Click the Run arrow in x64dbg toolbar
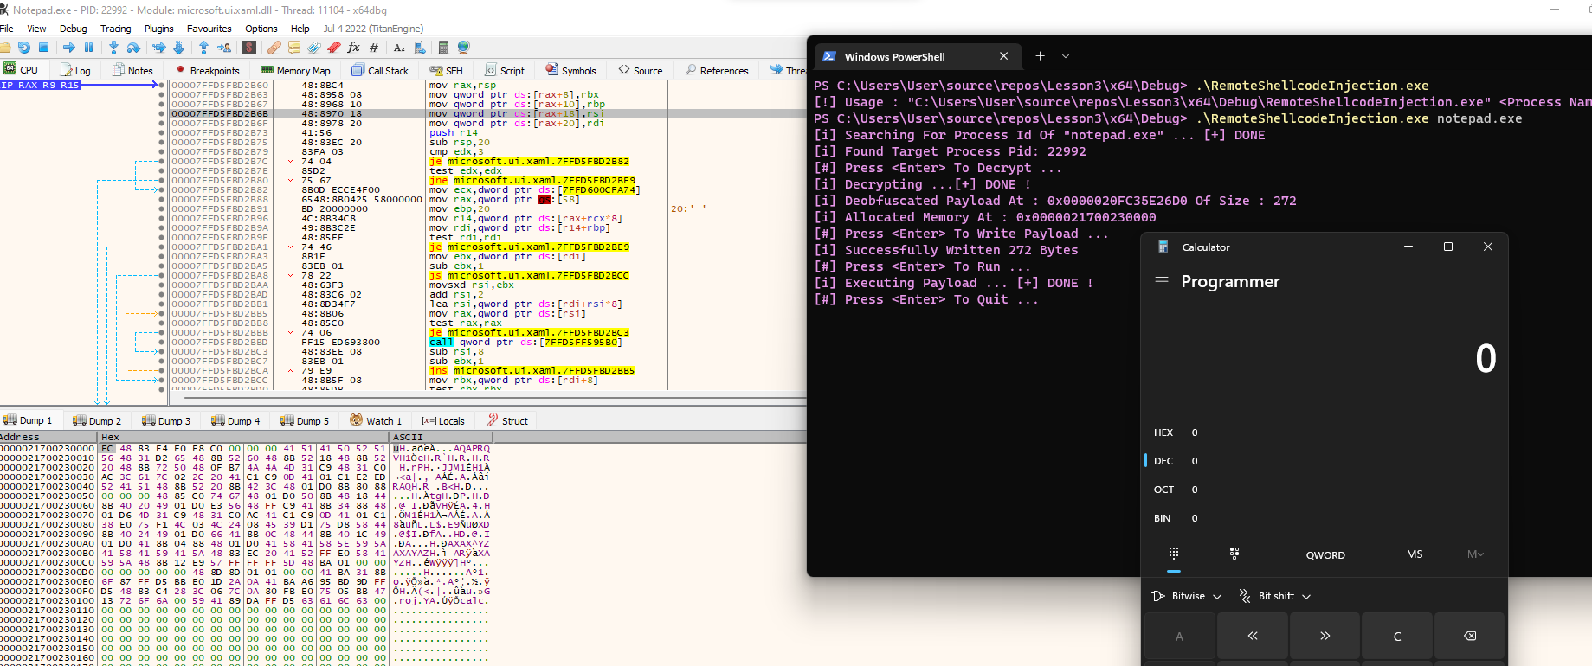This screenshot has width=1592, height=666. point(69,48)
